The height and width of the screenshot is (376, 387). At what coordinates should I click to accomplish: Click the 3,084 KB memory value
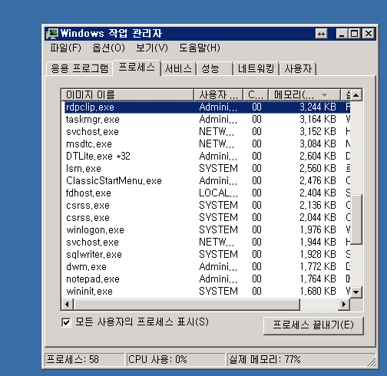click(318, 144)
